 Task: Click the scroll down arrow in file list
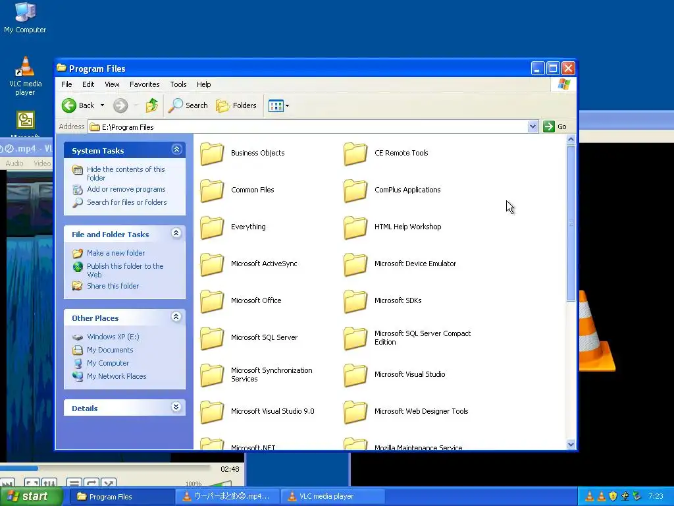click(x=571, y=445)
